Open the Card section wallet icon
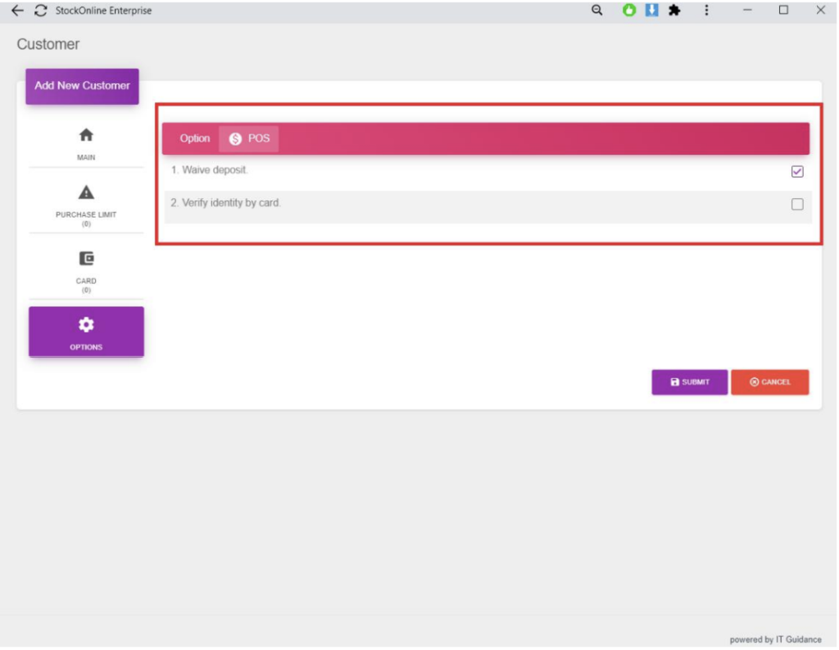This screenshot has height=650, width=839. click(x=86, y=259)
